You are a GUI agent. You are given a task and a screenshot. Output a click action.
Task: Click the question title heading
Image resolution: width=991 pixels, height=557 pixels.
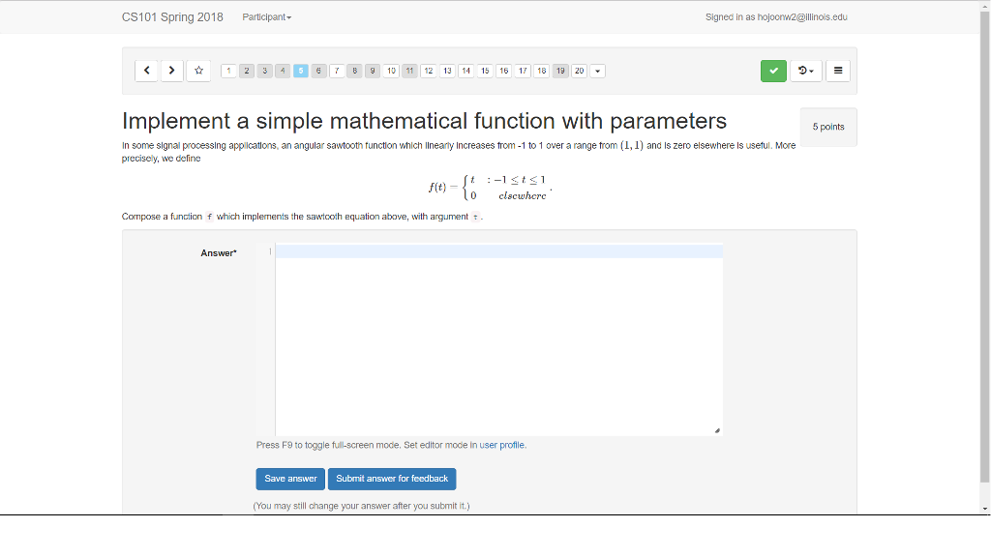pos(424,121)
